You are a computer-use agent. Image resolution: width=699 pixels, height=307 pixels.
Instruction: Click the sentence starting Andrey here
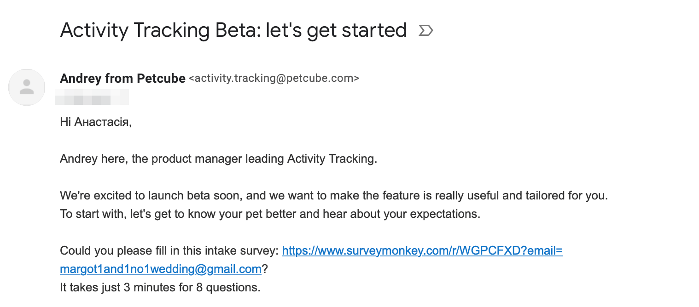[x=218, y=159]
